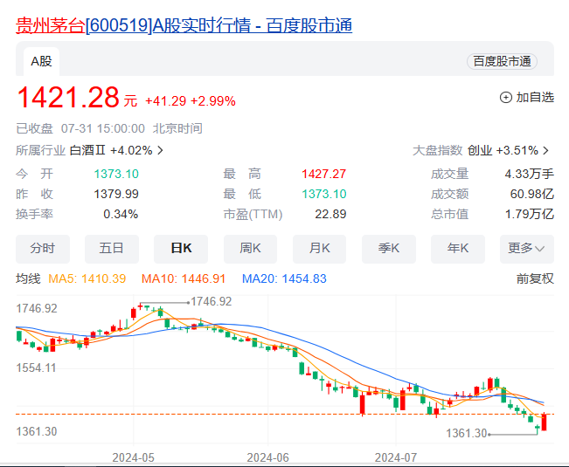The image size is (569, 467).
Task: Click the +2.99% percentage change
Action: point(213,101)
